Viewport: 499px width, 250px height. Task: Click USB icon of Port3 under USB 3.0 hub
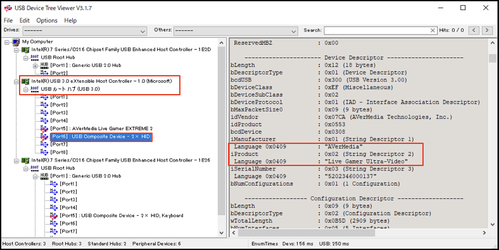pyautogui.click(x=44, y=112)
